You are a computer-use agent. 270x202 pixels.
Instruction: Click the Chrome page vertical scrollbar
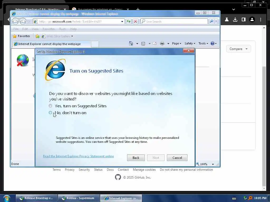point(264,126)
